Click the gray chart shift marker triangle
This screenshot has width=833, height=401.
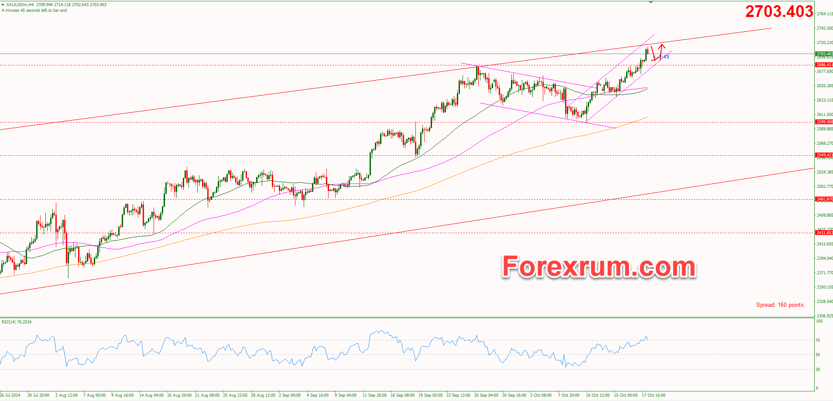pyautogui.click(x=651, y=2)
